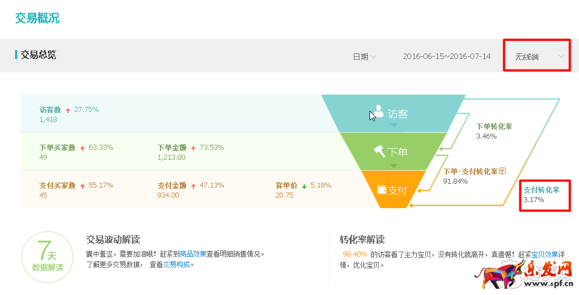The image size is (579, 295).
Task: Click small triangle below 访客 in funnel
Action: coord(393,125)
